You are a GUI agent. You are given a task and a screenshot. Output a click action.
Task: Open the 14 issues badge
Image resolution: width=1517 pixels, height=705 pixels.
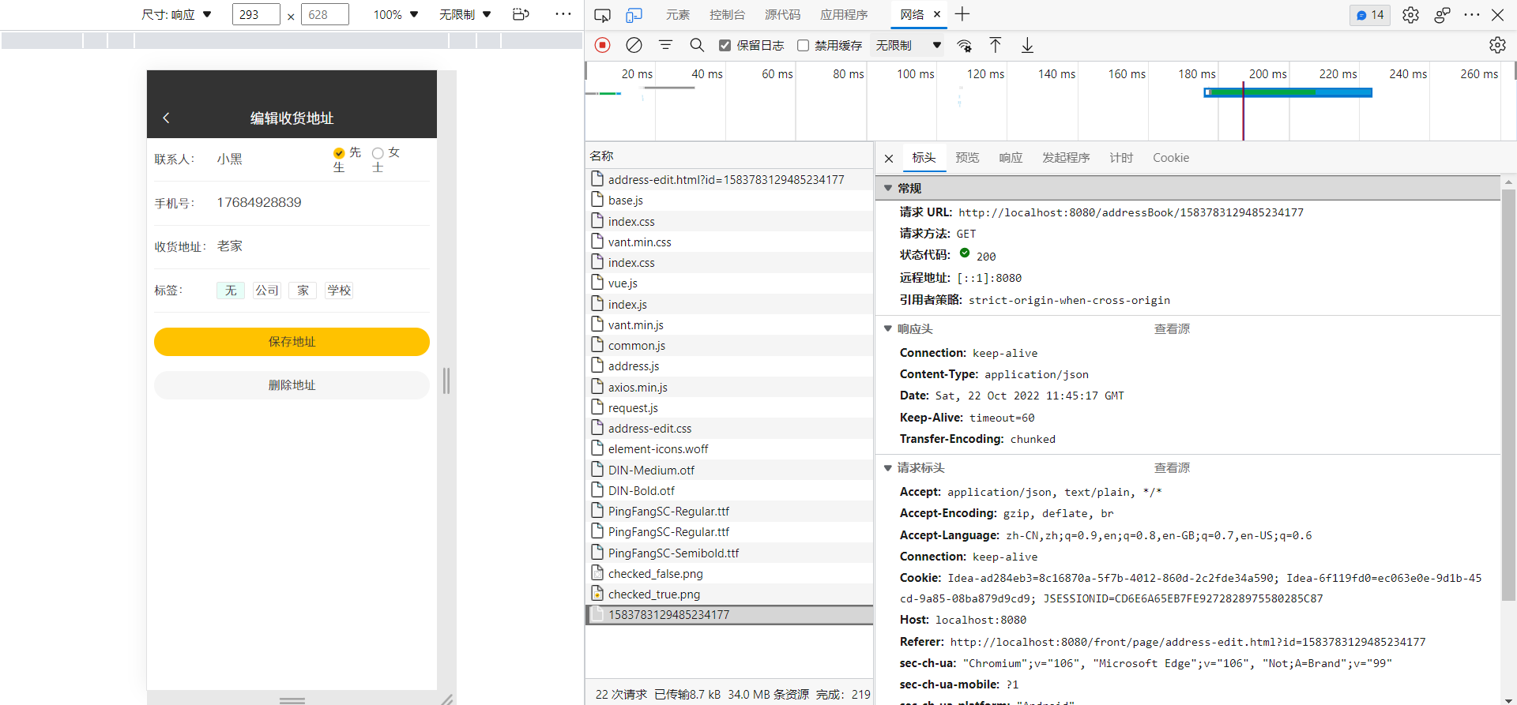[1370, 15]
